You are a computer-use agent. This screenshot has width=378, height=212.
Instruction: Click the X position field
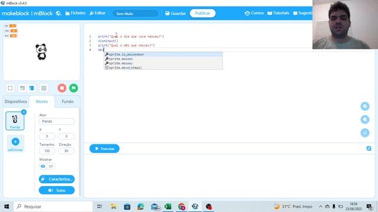[47, 136]
